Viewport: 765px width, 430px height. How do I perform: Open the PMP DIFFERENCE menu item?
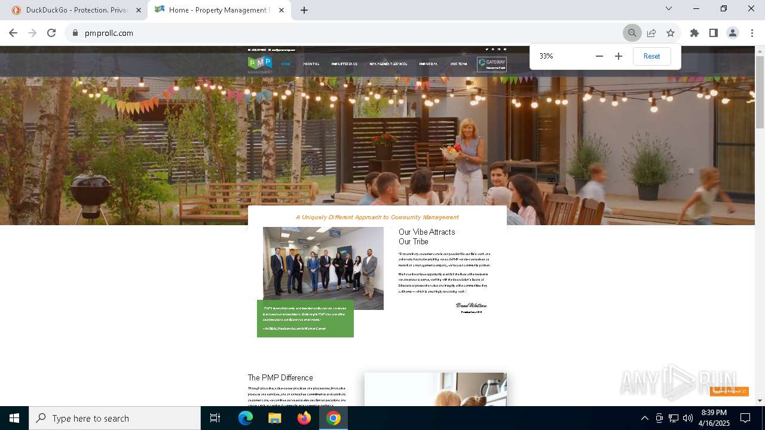click(344, 64)
